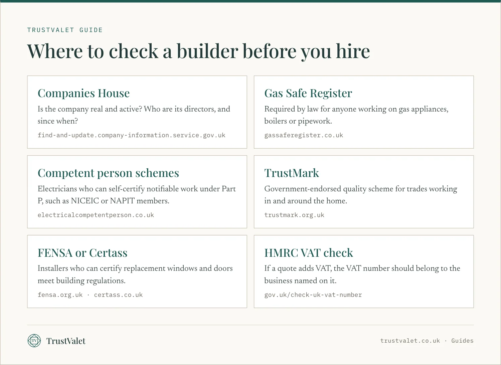Click the fensa.org.uk URL
Screen dimensions: 501x365
[60, 295]
